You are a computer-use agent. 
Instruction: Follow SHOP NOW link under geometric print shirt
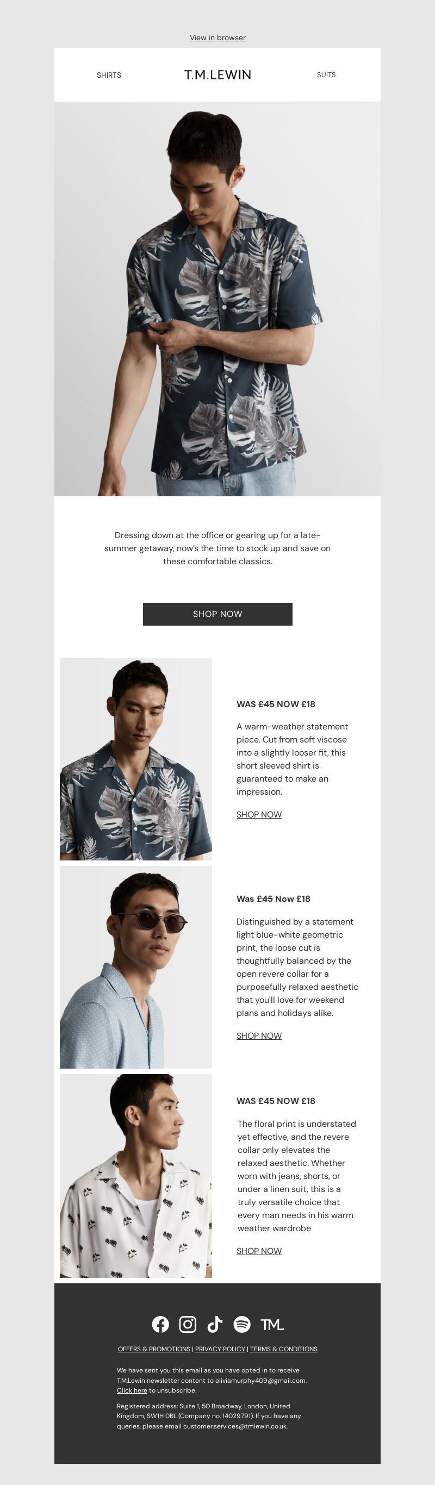coord(259,1036)
